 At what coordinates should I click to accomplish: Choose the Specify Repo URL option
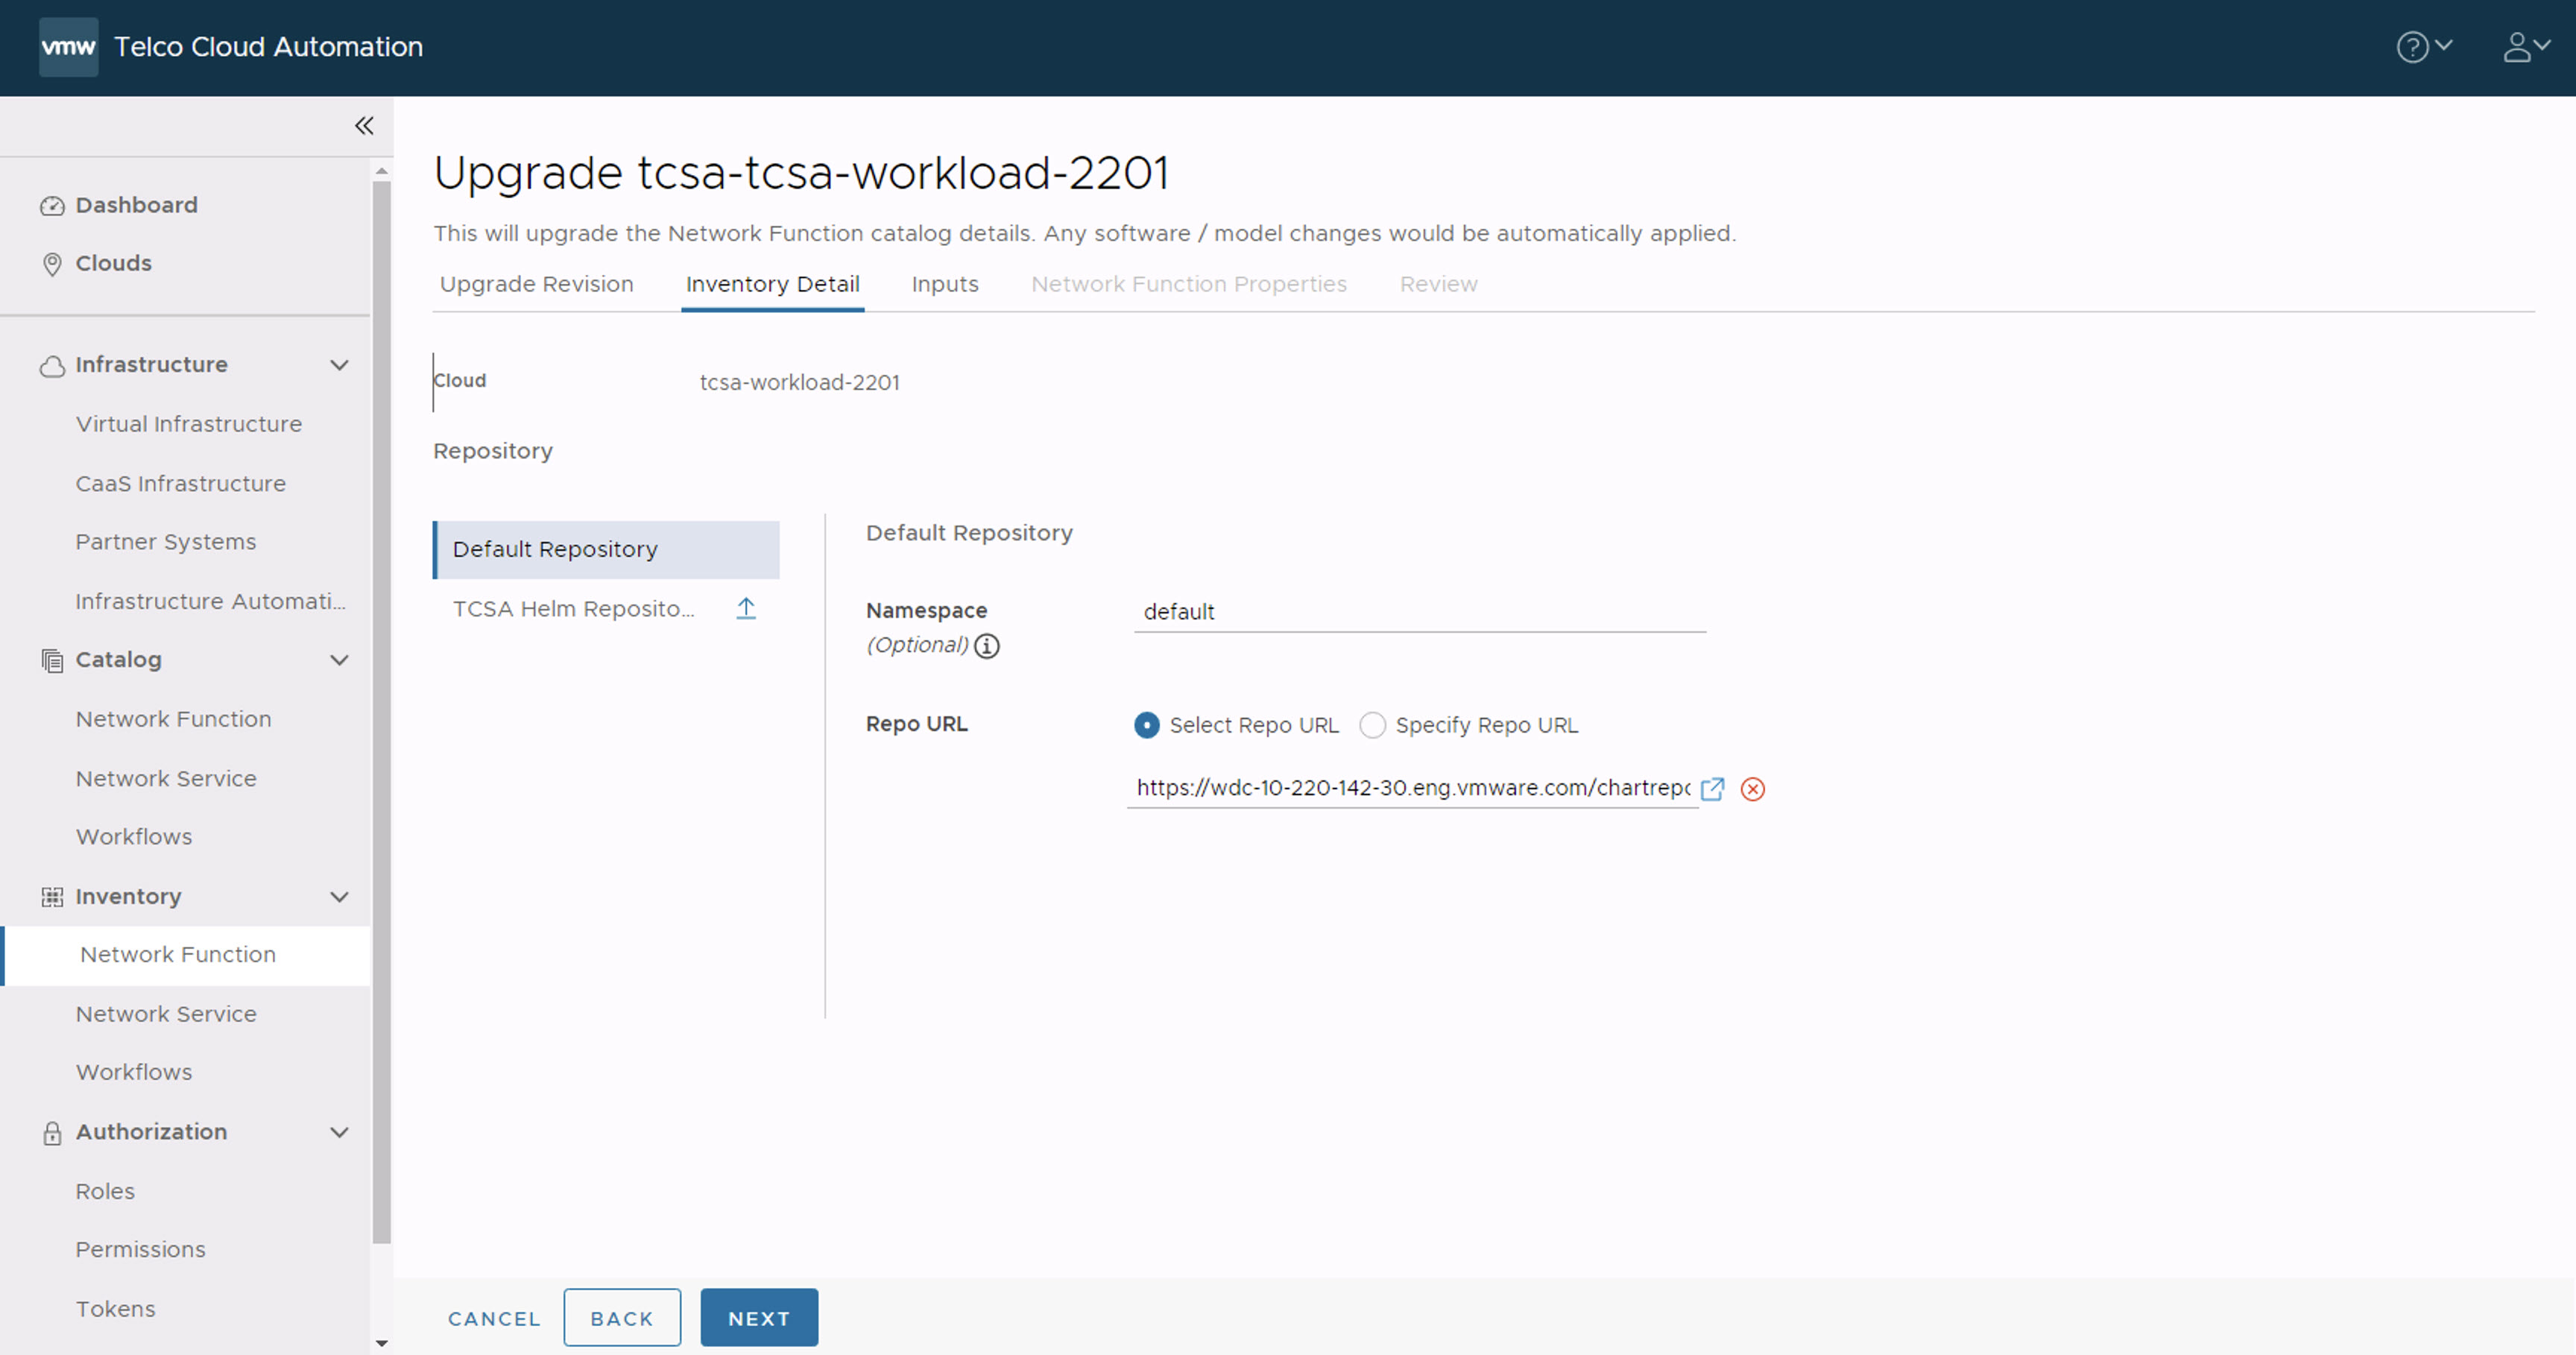click(1373, 725)
